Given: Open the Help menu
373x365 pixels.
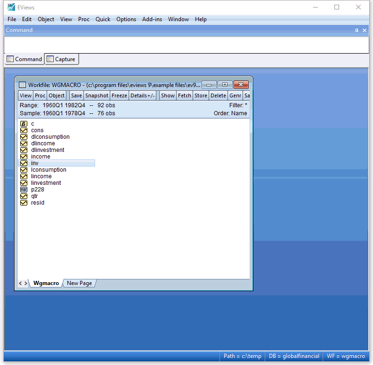Looking at the screenshot, I should click(201, 19).
